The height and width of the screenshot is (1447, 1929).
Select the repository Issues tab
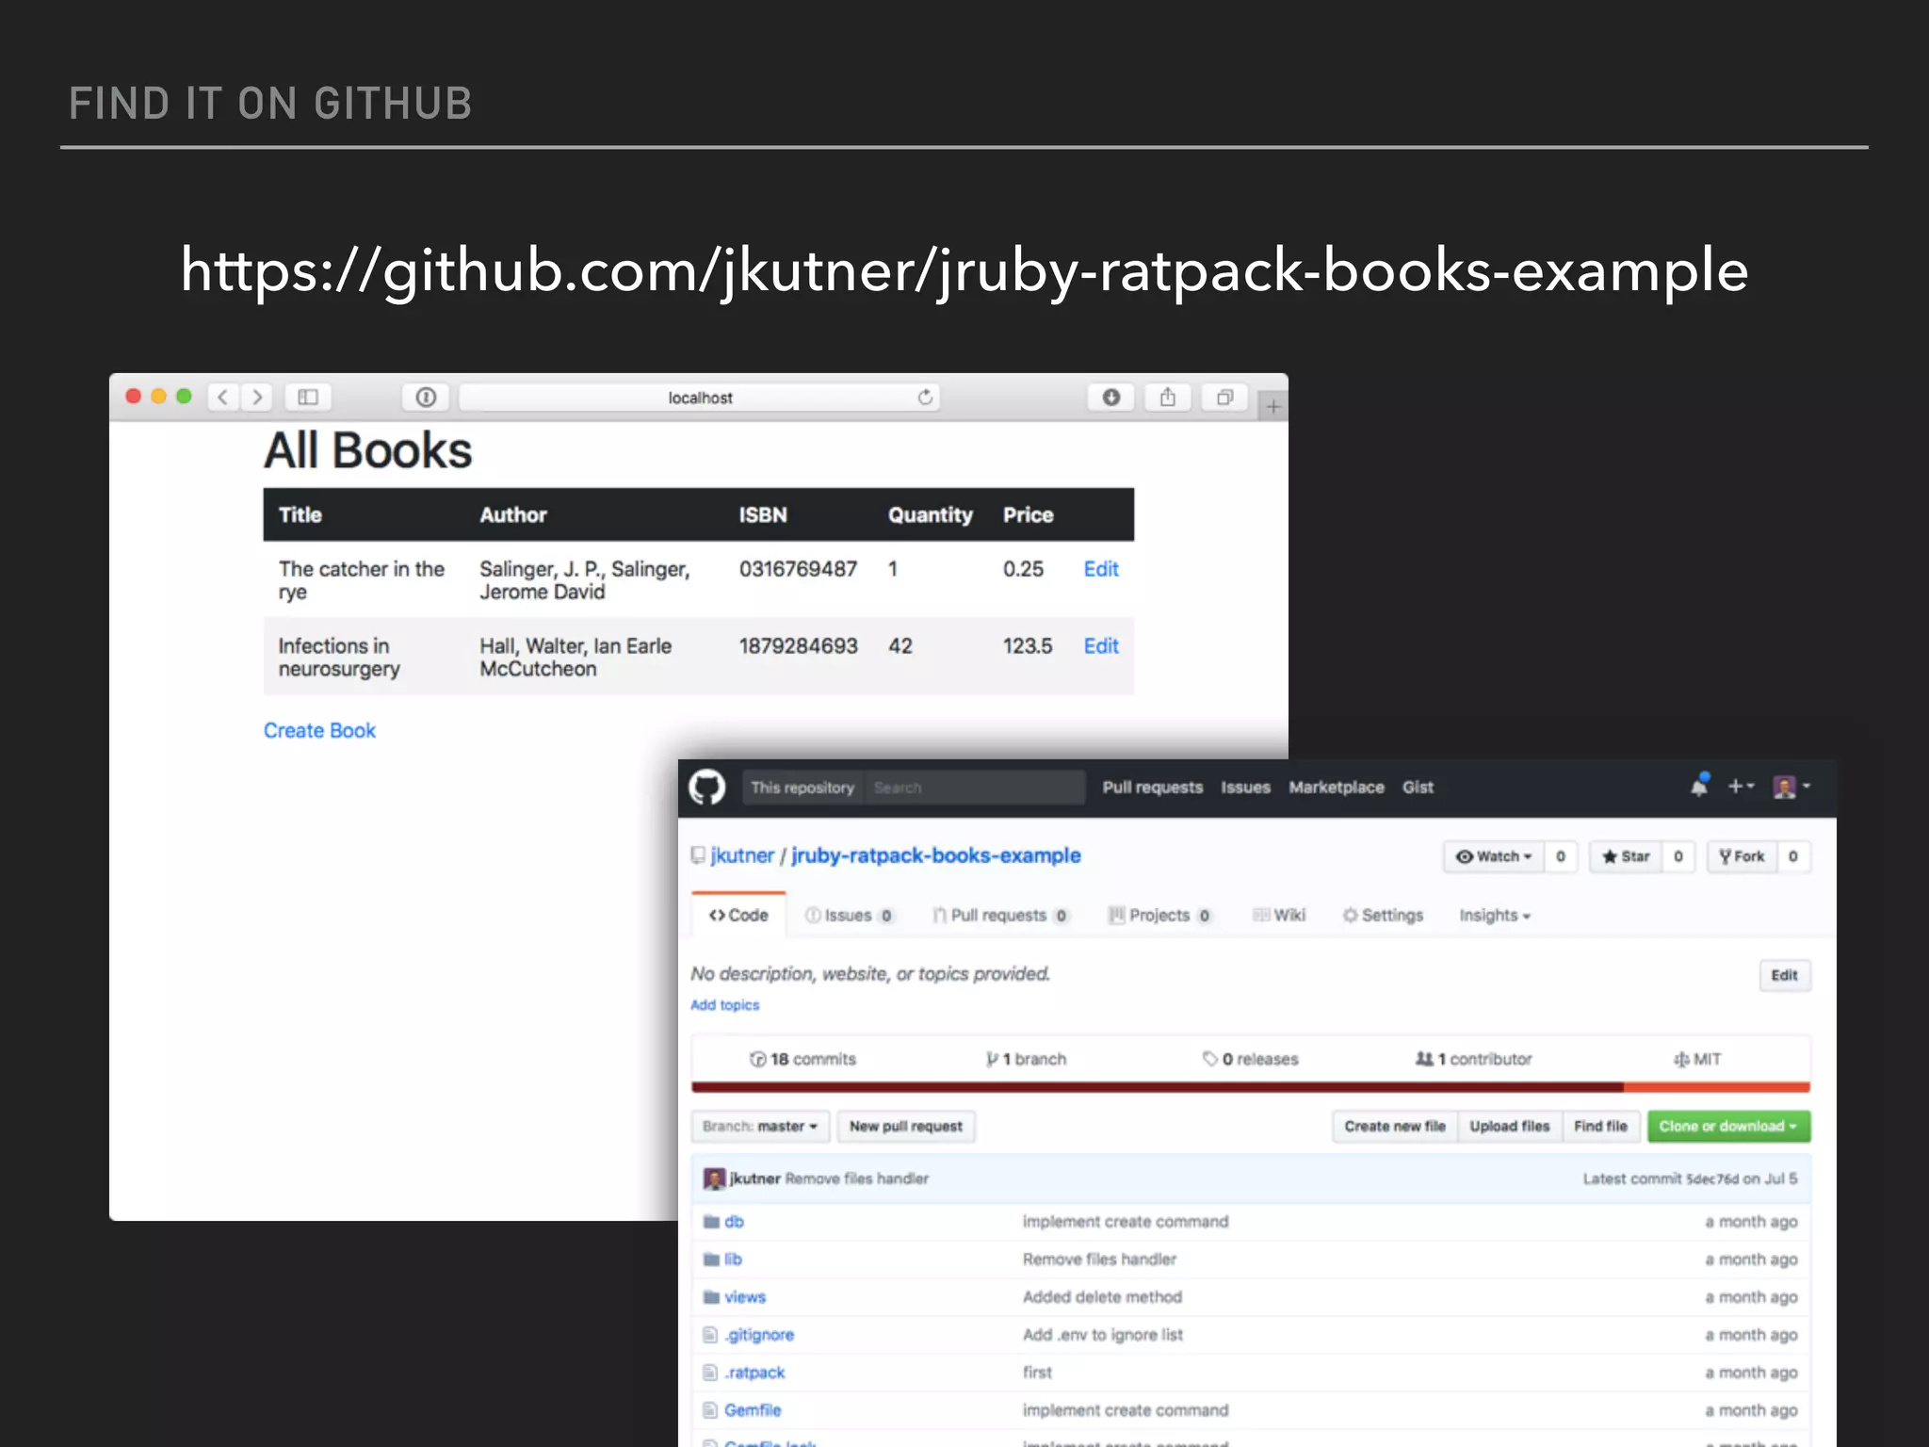point(849,915)
